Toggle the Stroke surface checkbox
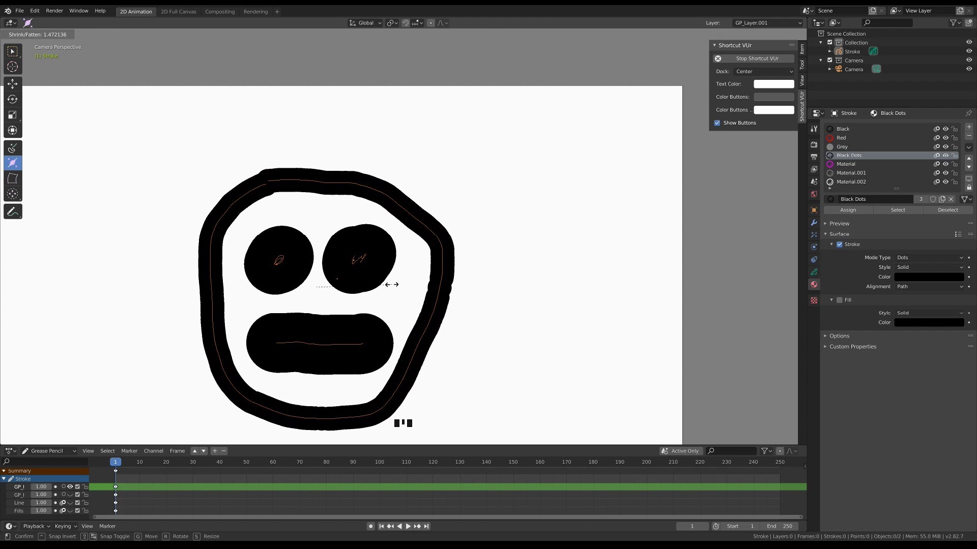This screenshot has height=549, width=977. tap(839, 245)
